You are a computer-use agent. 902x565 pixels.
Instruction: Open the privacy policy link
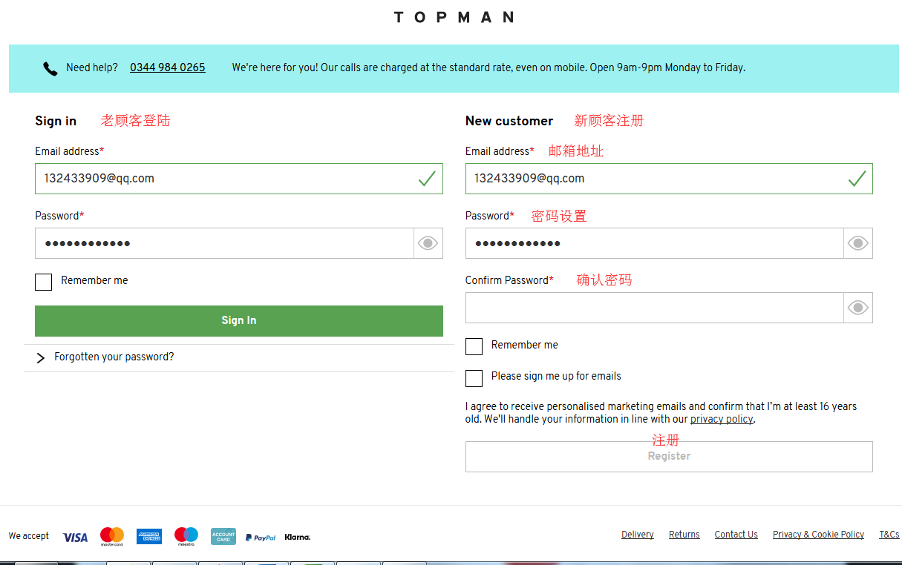click(722, 420)
